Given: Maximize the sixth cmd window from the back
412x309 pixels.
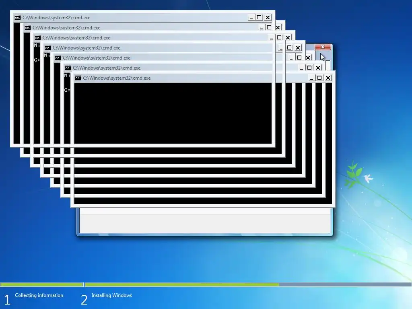Looking at the screenshot, I should click(309, 68).
